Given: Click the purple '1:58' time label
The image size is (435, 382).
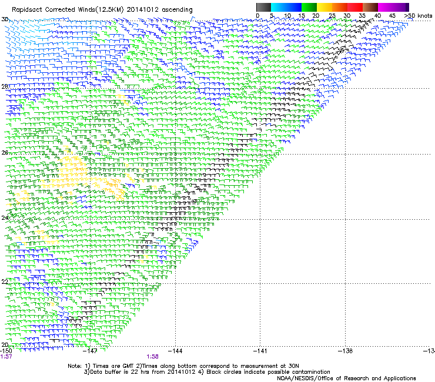Looking at the screenshot, I should pos(153,357).
